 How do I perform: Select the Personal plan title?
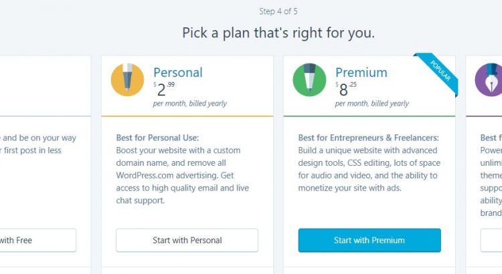click(x=178, y=72)
